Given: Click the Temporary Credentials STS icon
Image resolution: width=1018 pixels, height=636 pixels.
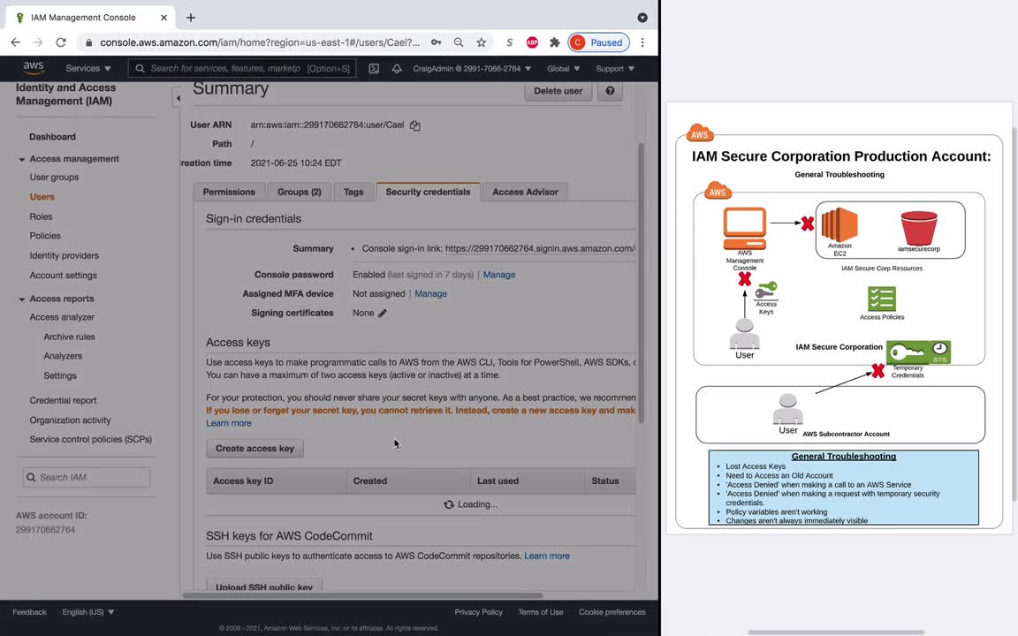Looking at the screenshot, I should tap(918, 352).
